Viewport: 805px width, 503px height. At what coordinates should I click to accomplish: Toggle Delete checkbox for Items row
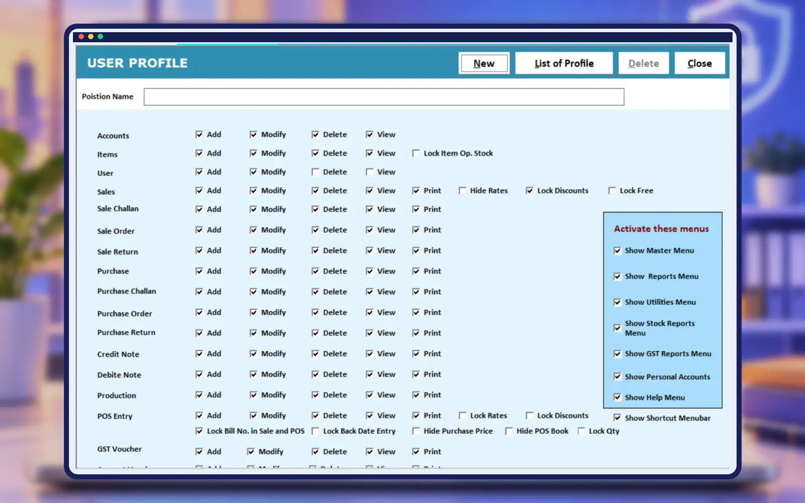point(315,153)
